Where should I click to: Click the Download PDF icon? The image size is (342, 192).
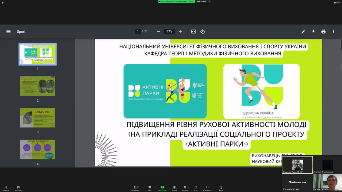click(x=313, y=31)
